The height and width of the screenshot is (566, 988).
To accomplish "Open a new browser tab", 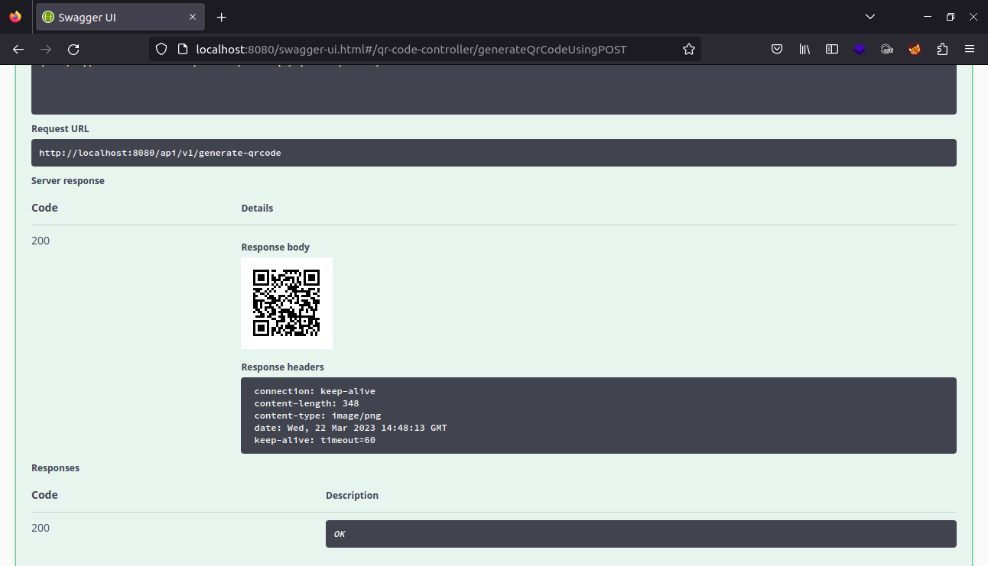I will (x=221, y=17).
